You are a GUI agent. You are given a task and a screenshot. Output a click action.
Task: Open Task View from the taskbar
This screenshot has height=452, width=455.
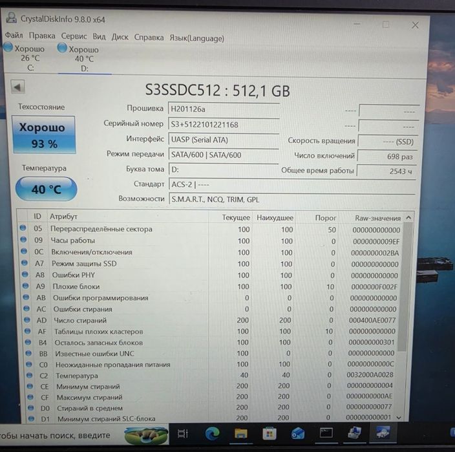[x=182, y=434]
